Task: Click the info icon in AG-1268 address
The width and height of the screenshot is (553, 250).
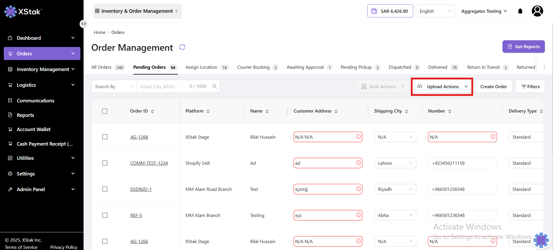Action: click(359, 137)
